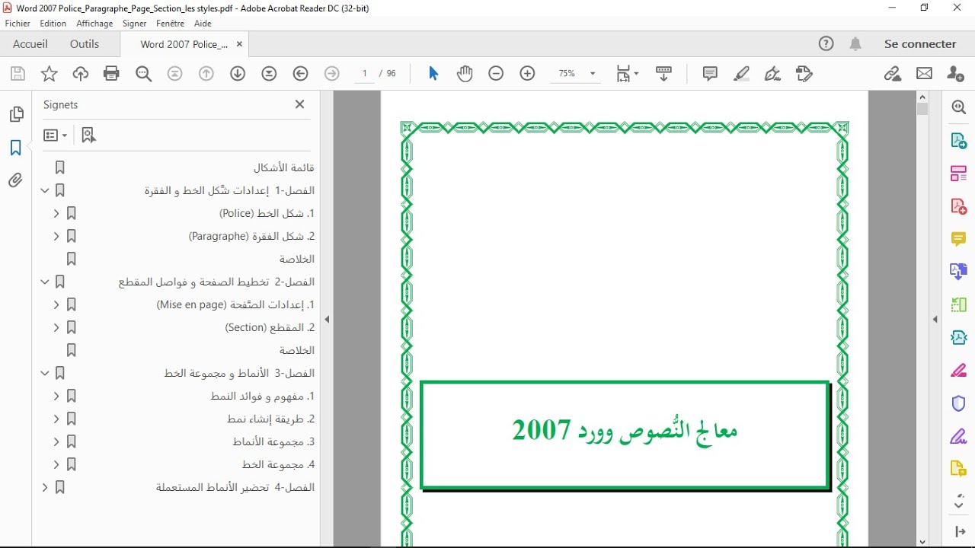Screen dimensions: 975x548
Task: Open page fit options dropdown
Action: [x=628, y=74]
